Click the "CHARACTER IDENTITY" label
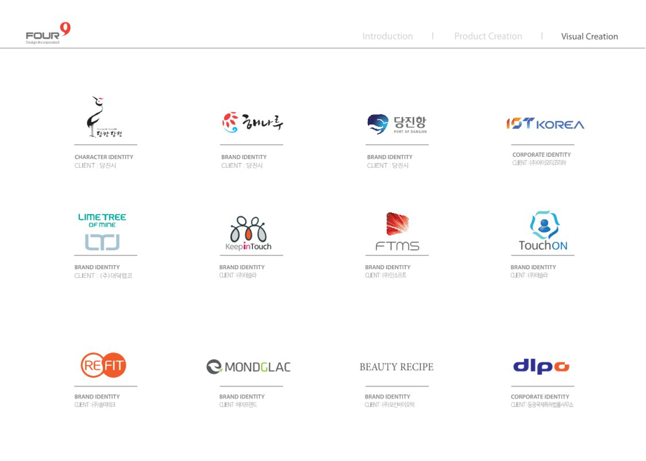646x461 pixels. point(104,157)
